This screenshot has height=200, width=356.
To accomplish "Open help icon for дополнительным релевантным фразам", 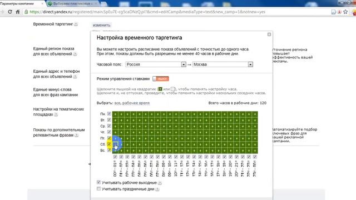I will click(77, 135).
